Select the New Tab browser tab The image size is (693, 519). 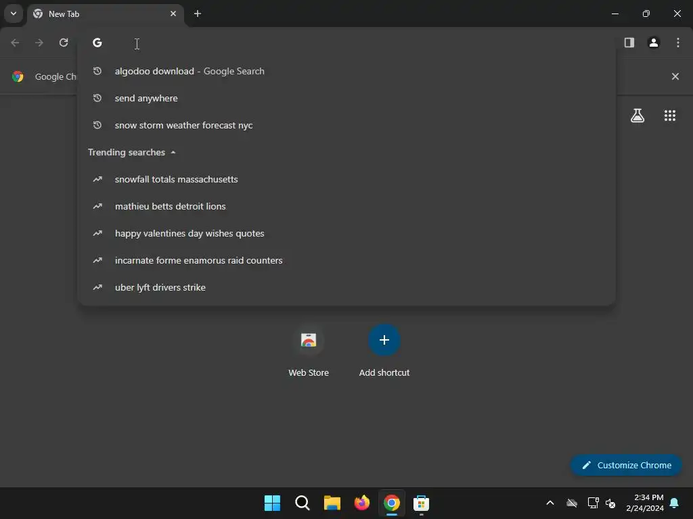[x=106, y=14]
